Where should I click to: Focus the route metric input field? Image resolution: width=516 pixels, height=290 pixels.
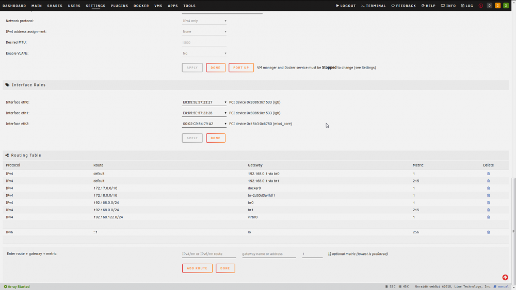click(x=312, y=254)
